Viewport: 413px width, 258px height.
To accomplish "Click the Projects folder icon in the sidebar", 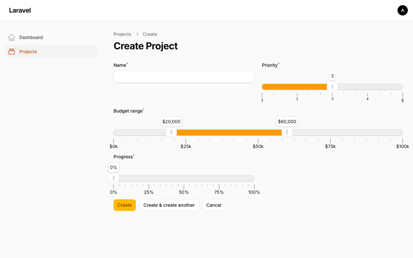I will 12,51.
